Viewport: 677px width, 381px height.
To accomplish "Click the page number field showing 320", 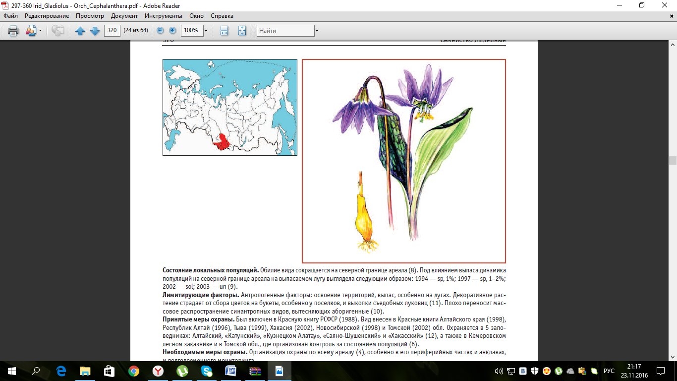I will pyautogui.click(x=112, y=31).
